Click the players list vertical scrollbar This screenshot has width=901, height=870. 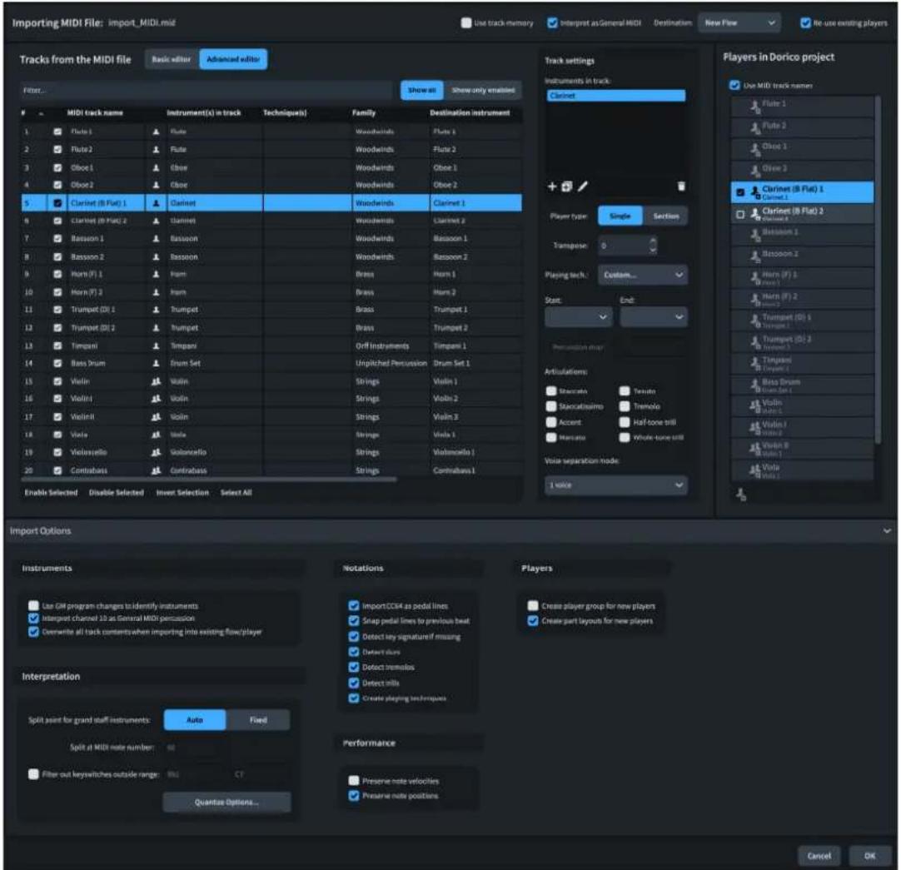point(878,270)
